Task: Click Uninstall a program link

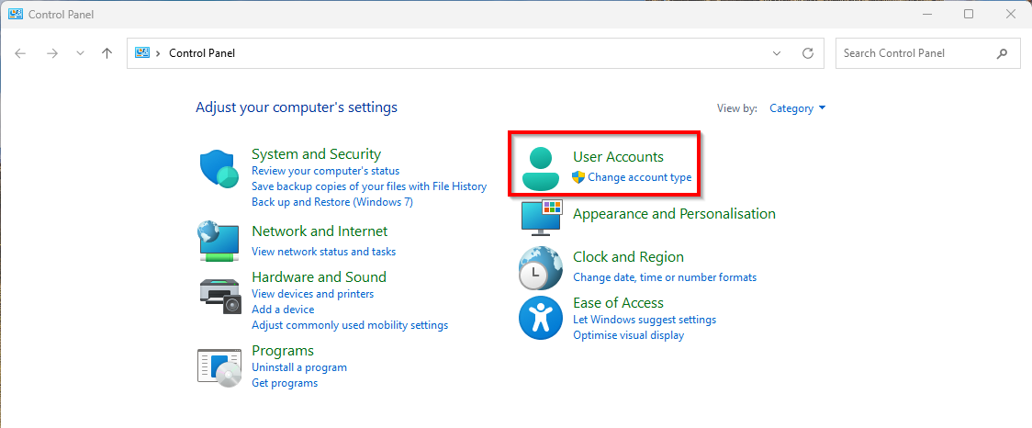Action: tap(299, 367)
